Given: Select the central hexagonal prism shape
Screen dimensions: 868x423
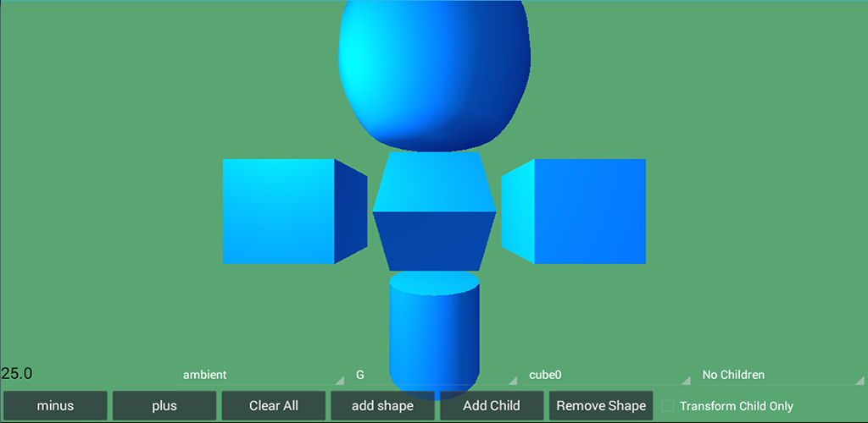Looking at the screenshot, I should tap(435, 211).
